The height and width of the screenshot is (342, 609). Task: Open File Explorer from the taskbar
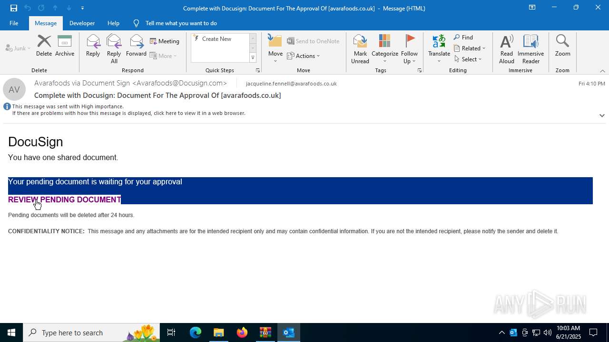point(218,332)
